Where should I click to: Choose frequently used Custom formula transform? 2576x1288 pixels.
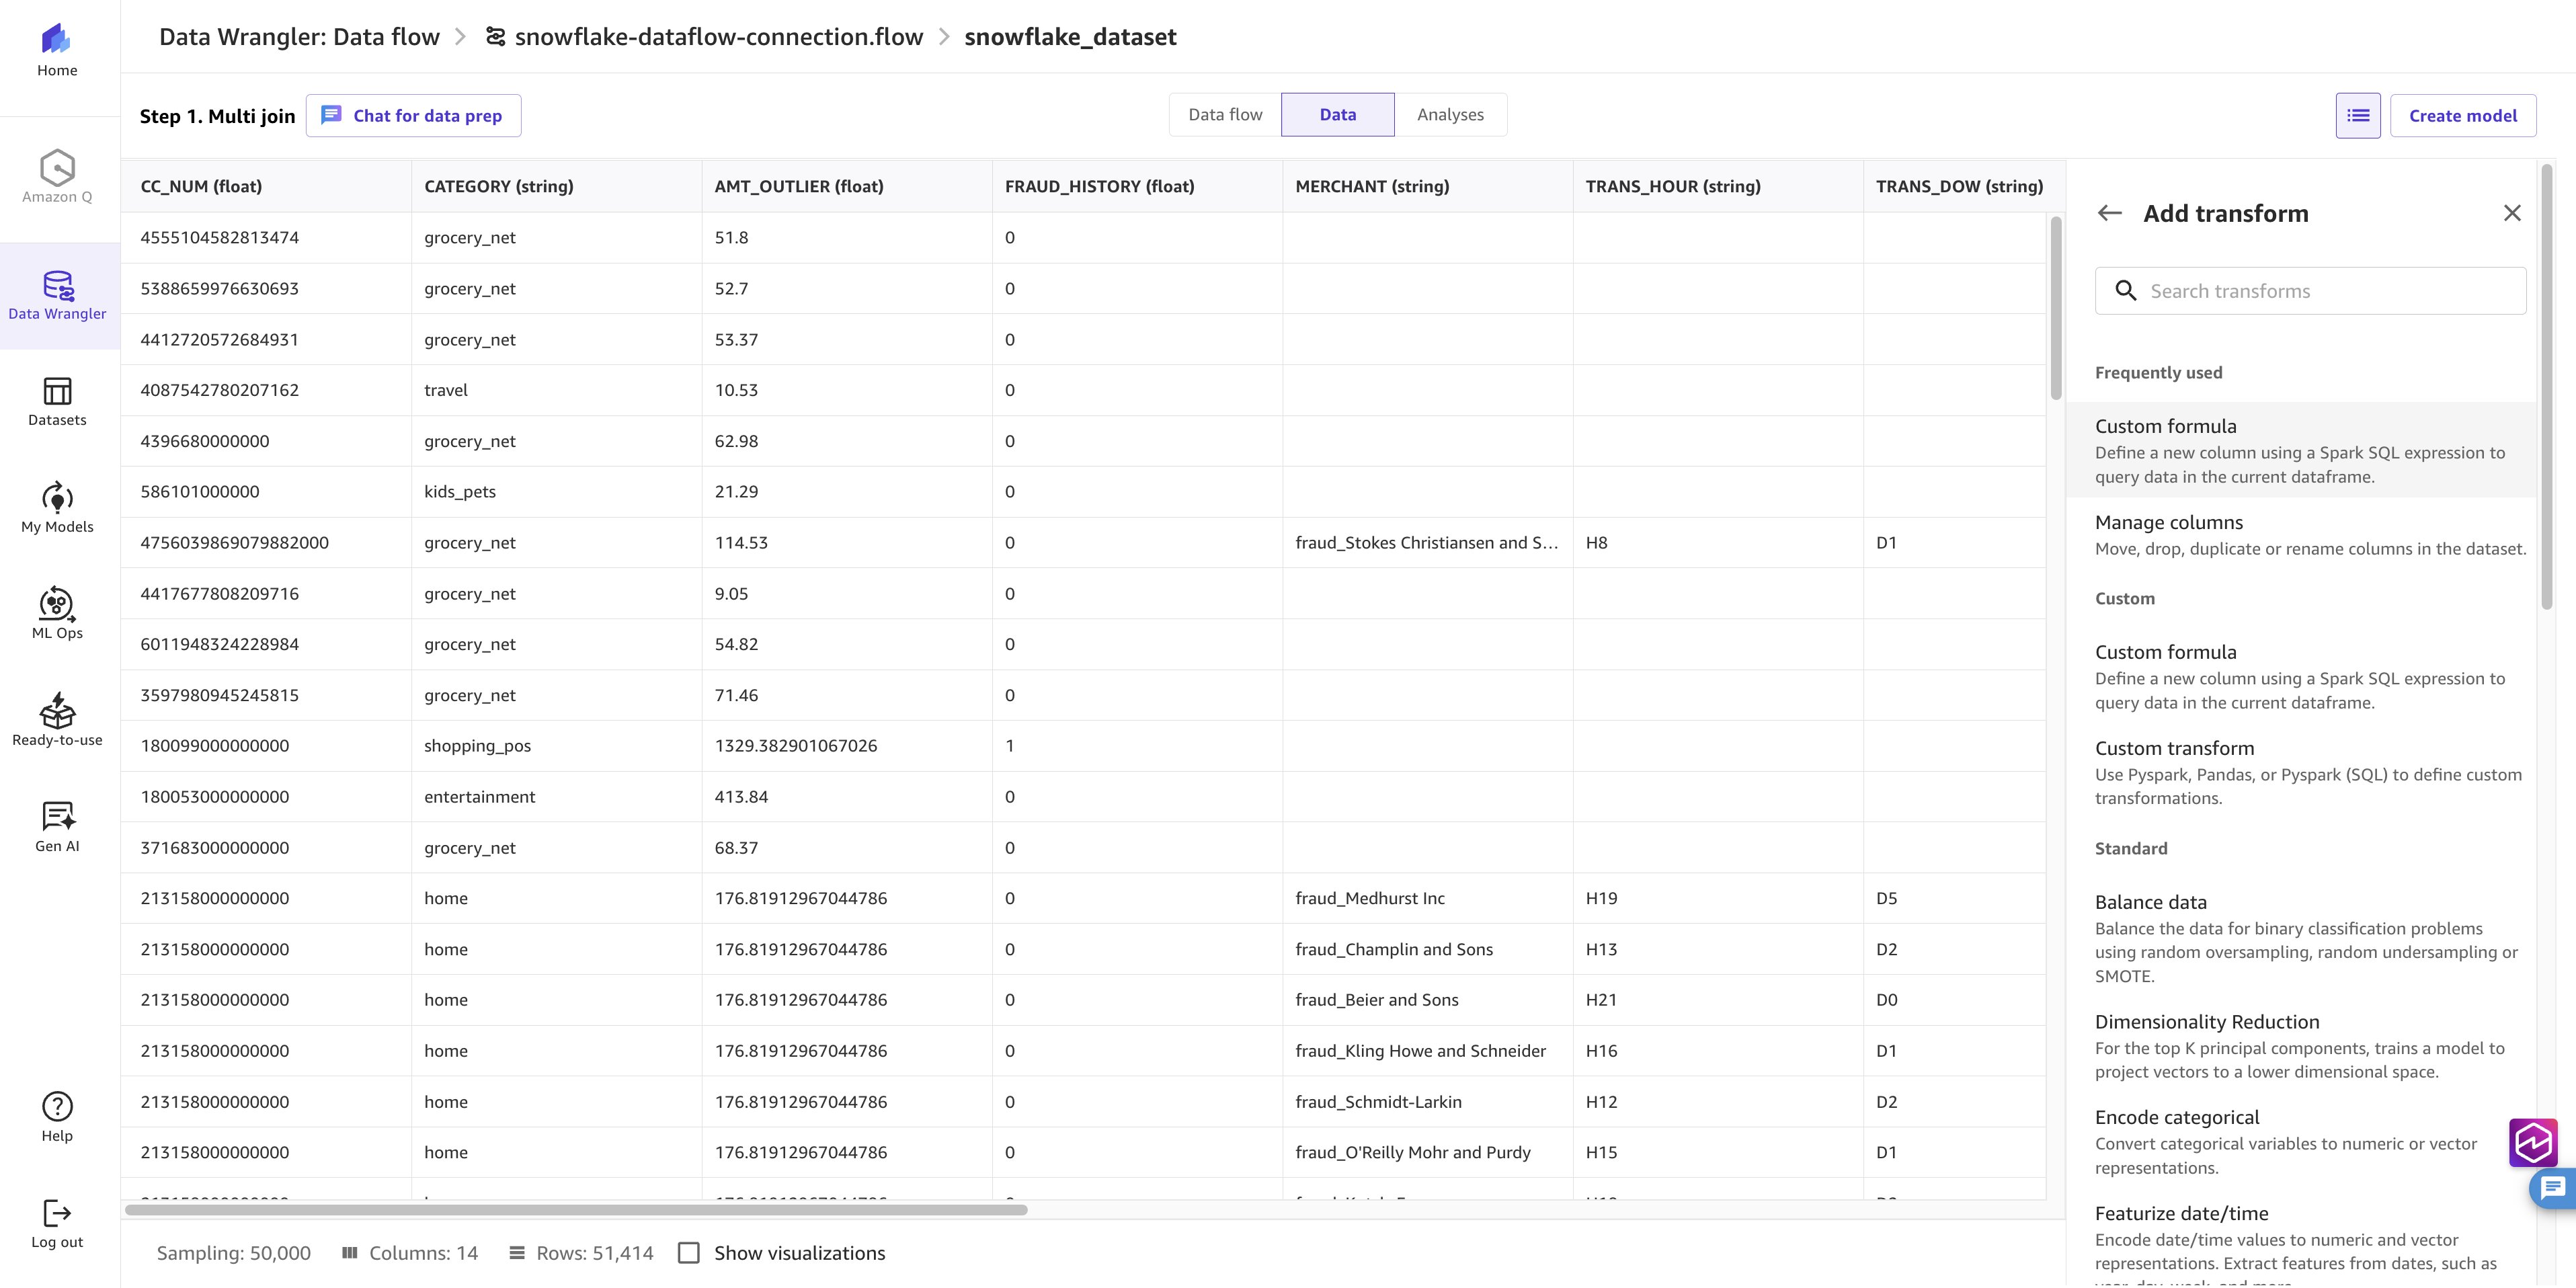tap(2300, 450)
